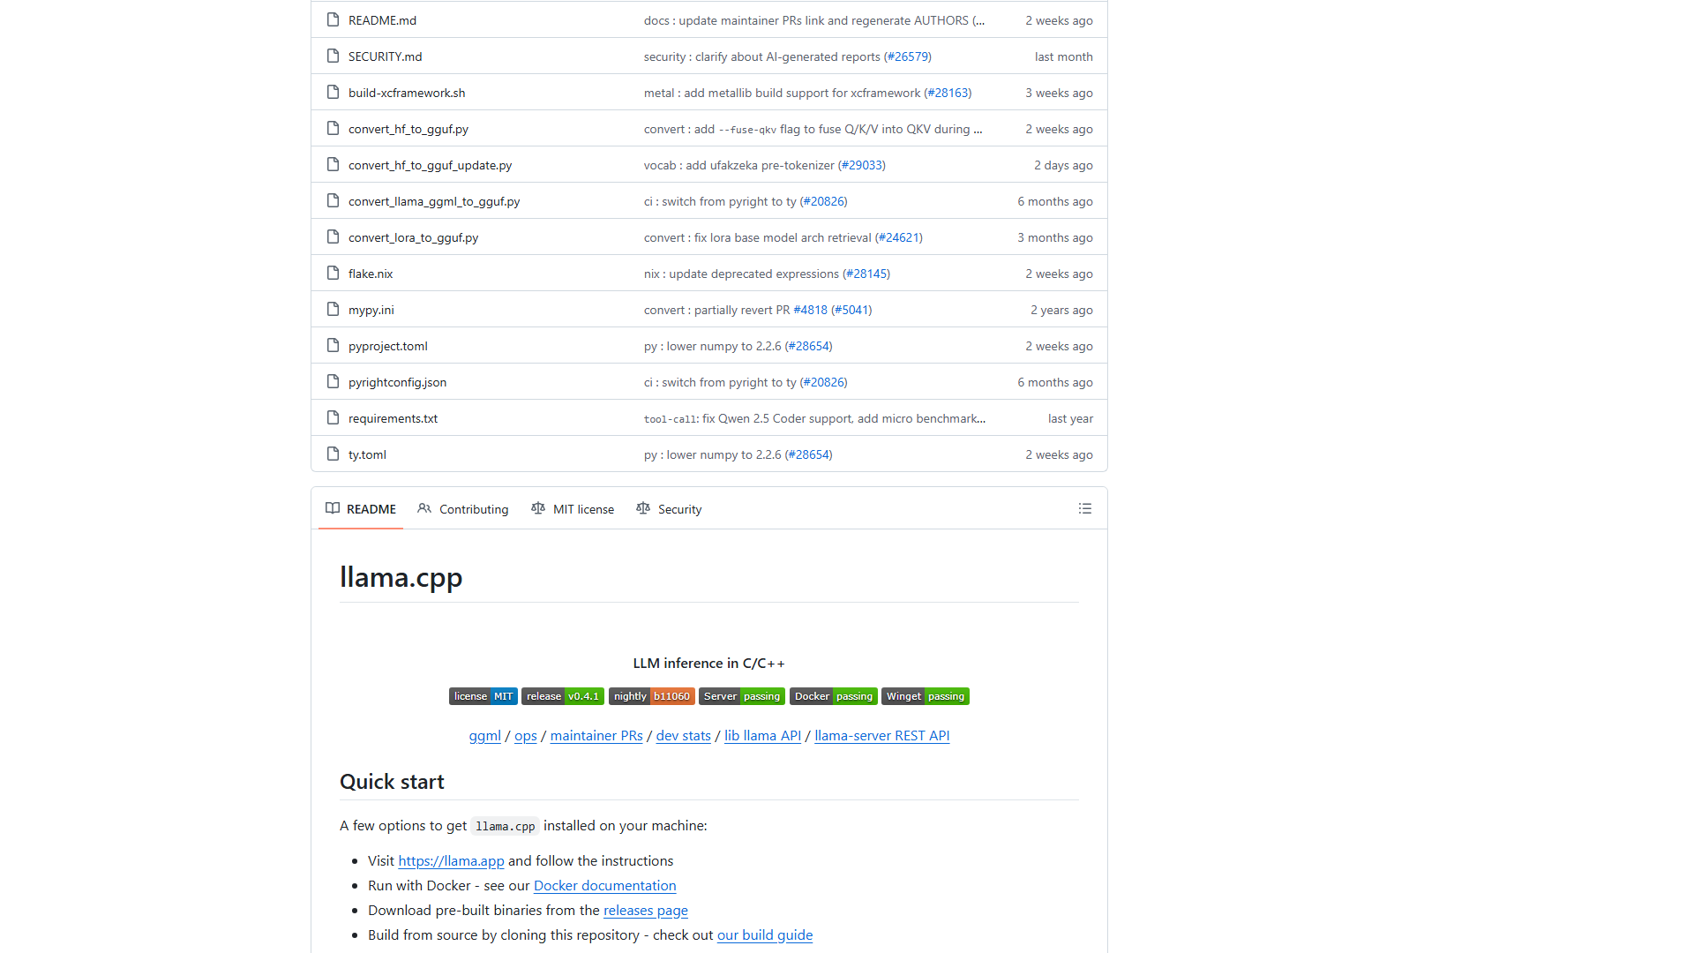Follow the dev stats link
The image size is (1694, 953).
click(x=684, y=736)
